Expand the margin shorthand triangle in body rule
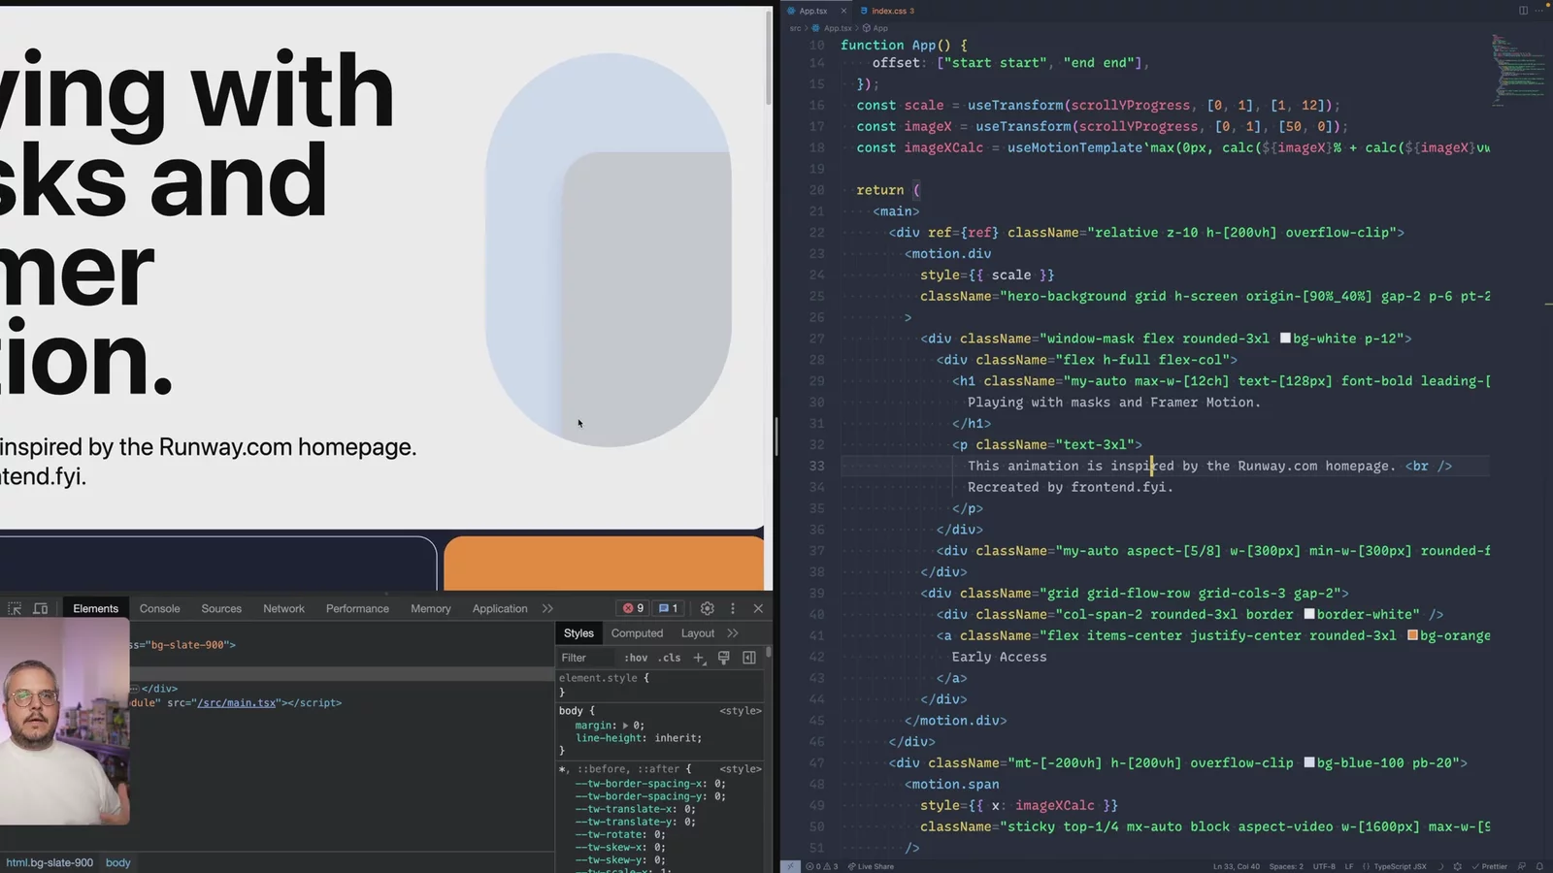 click(625, 726)
